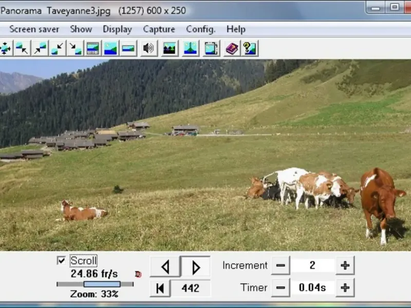Screen dimensions: 411x308
Task: Open the Show menu
Action: click(x=81, y=29)
